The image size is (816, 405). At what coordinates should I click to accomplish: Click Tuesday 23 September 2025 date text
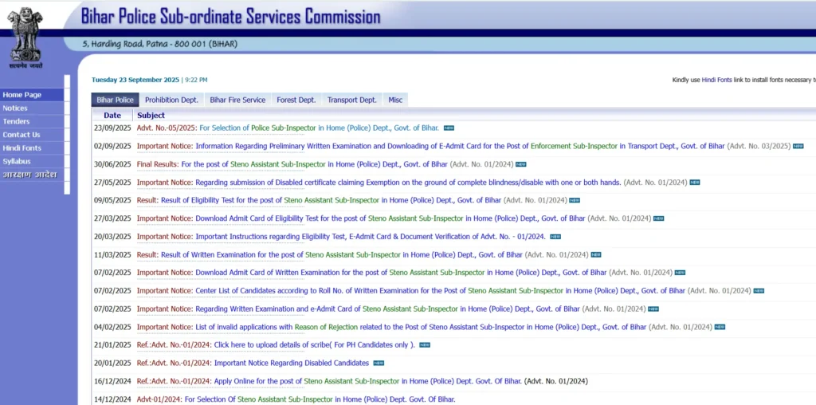[135, 81]
